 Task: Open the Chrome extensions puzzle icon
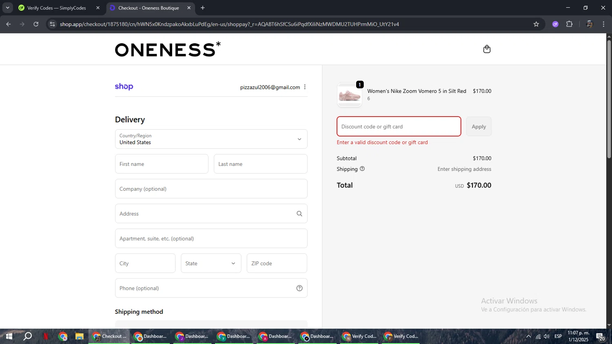coord(570,24)
